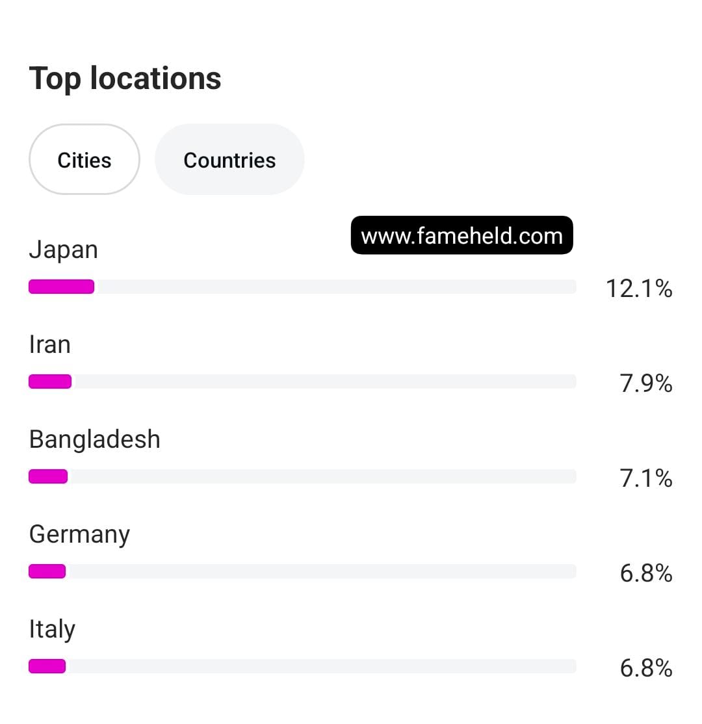This screenshot has height=724, width=702.
Task: Select the Iran country label
Action: tap(50, 344)
